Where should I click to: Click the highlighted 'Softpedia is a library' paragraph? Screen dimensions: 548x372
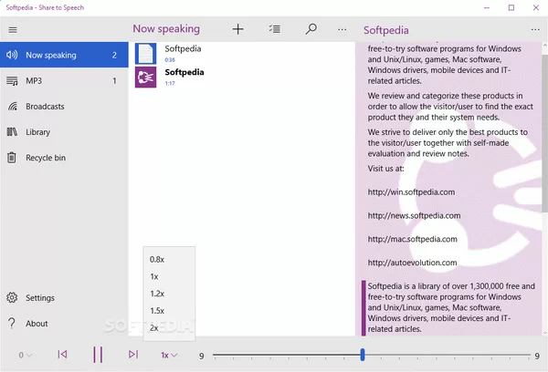point(451,307)
